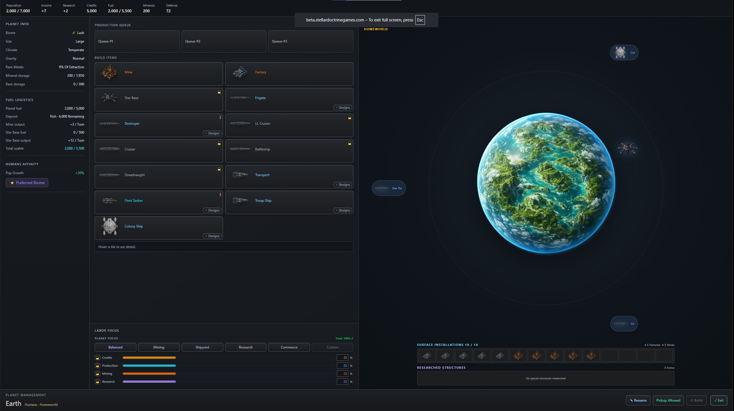
Task: Click the locked Dreadnaught ship icon
Action: (110, 175)
